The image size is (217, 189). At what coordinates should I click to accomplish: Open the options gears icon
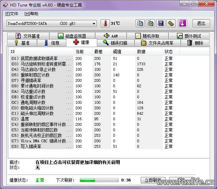tap(171, 23)
